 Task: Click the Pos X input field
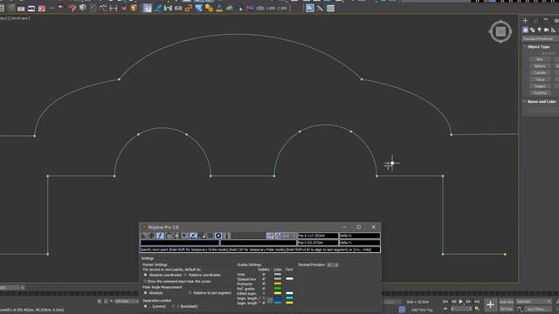point(318,235)
